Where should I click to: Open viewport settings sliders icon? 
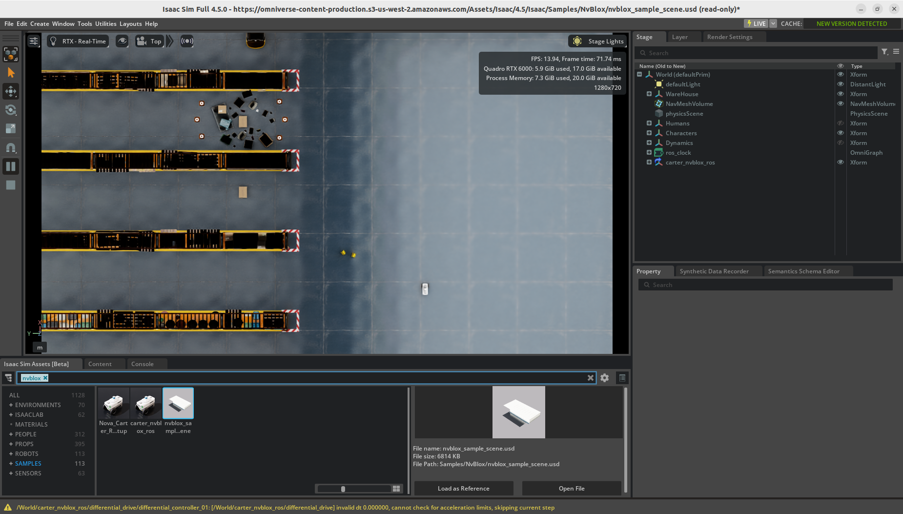tap(34, 41)
